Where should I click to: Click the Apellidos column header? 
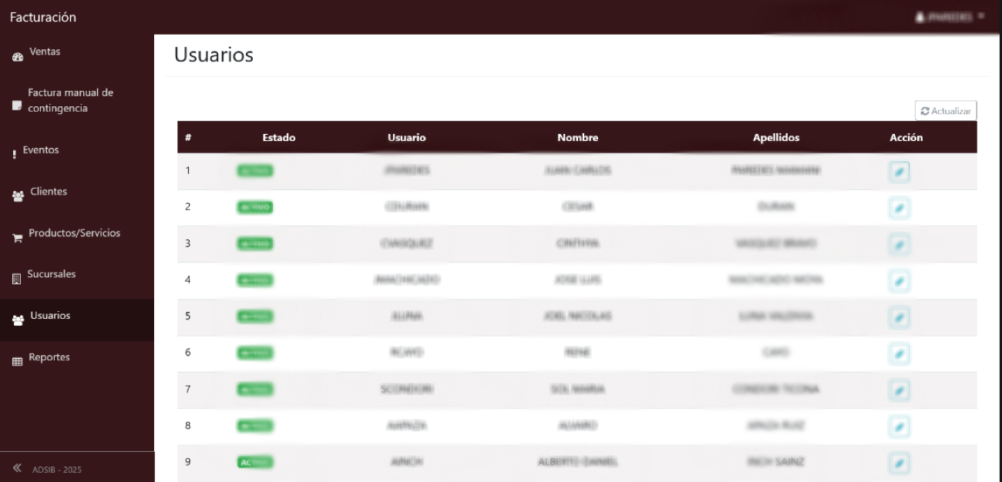775,138
